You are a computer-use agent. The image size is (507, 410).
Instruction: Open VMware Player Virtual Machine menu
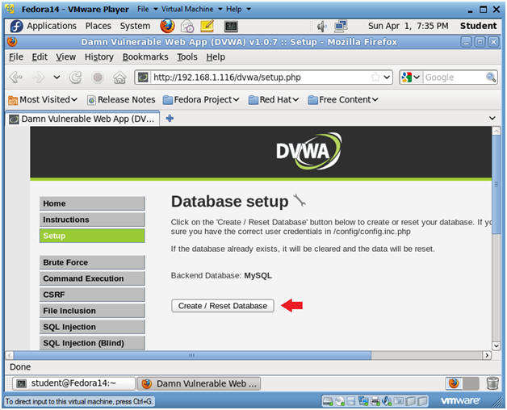(192, 9)
